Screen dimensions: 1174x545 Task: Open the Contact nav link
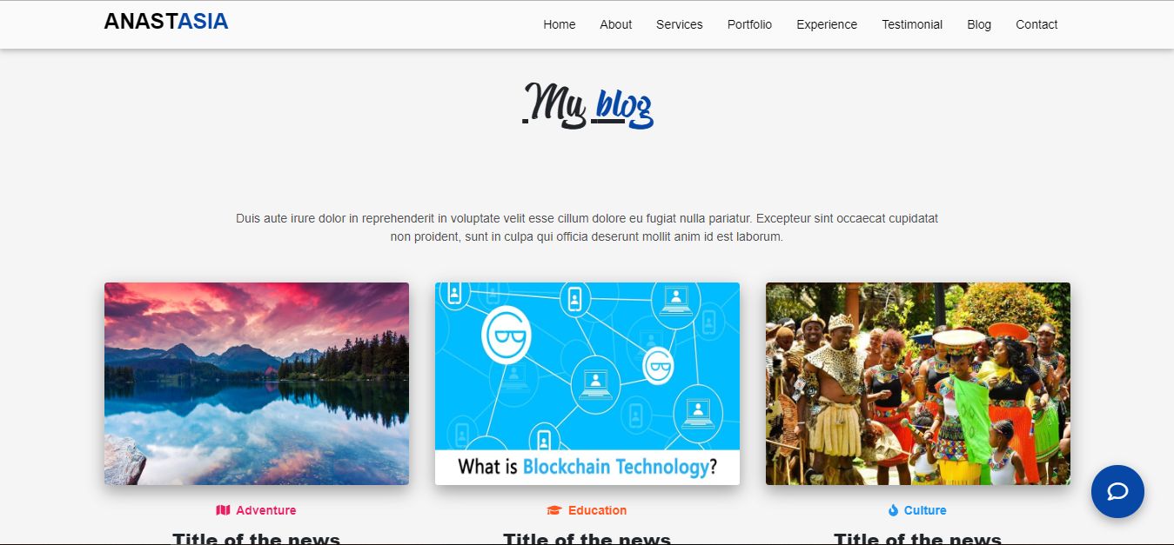point(1036,24)
